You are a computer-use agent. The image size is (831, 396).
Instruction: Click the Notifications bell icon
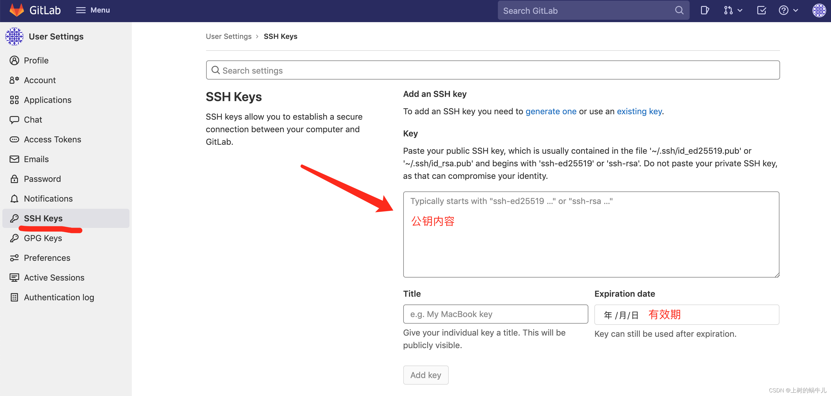14,199
